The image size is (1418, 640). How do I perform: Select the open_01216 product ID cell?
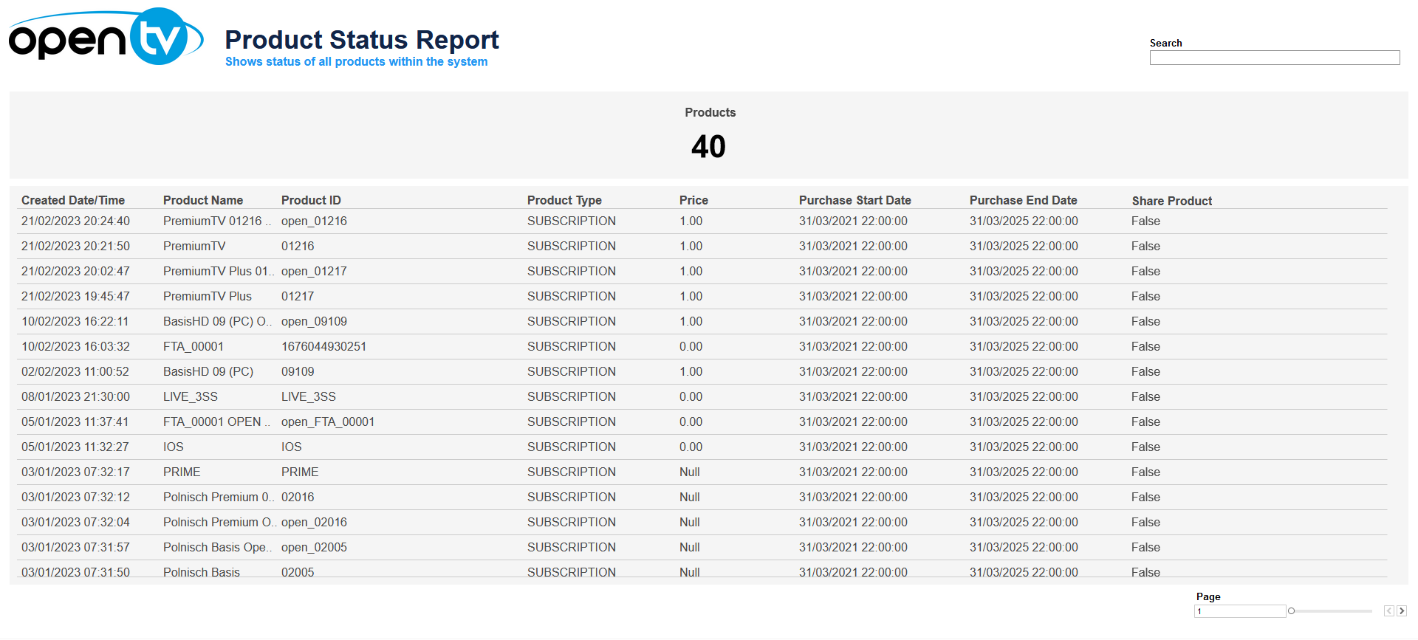[x=314, y=221]
